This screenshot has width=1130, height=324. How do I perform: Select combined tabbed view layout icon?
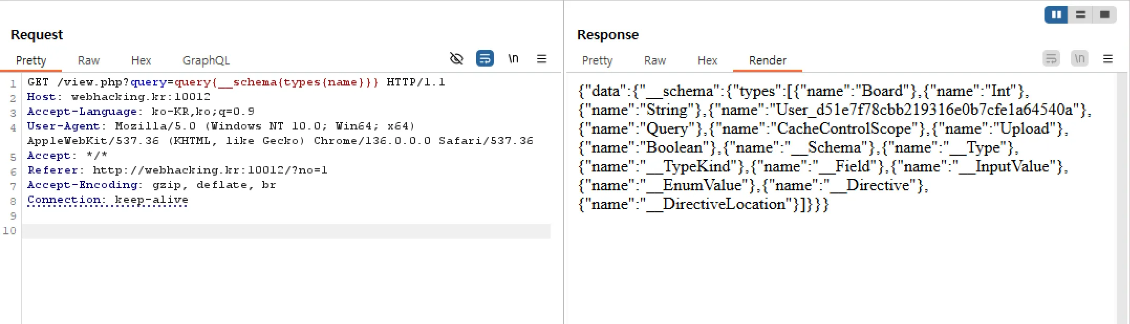click(1104, 15)
